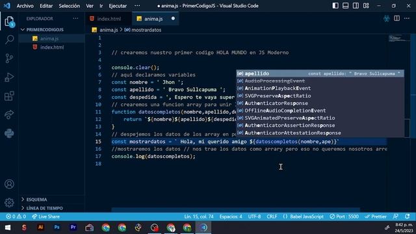Select AuthenticatorAssertionResponse suggestion

320,125
